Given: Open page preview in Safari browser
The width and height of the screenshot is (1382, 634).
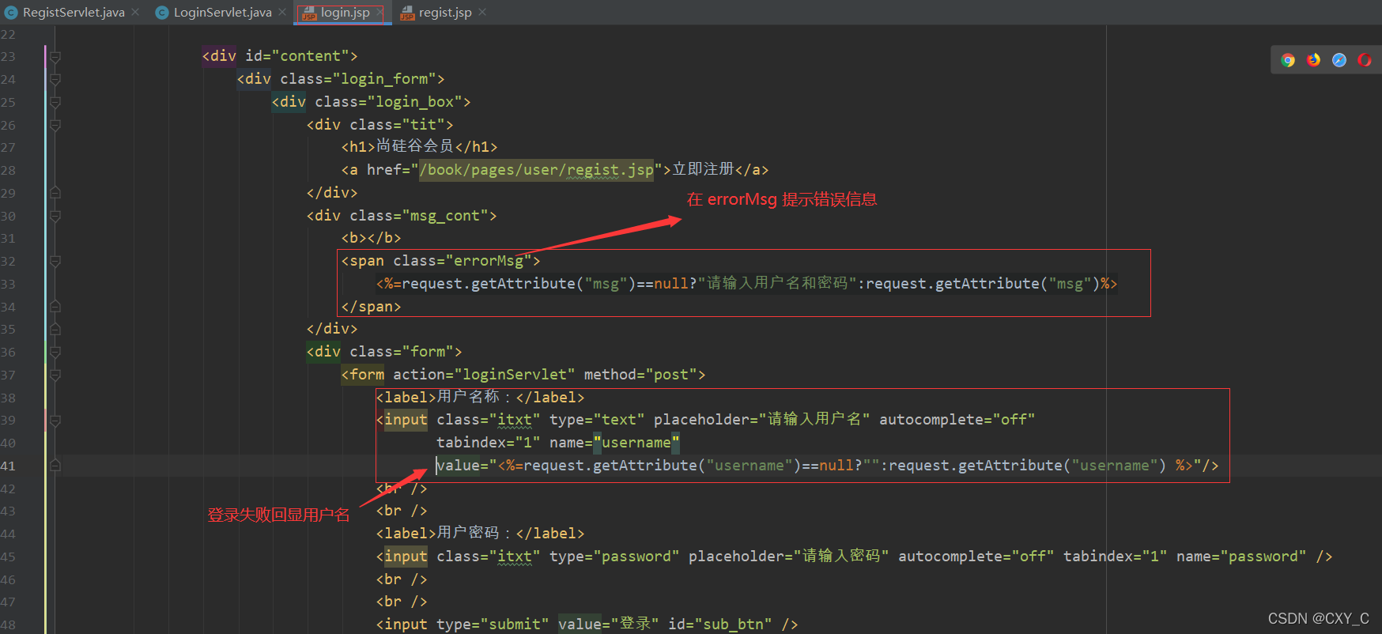Looking at the screenshot, I should (x=1339, y=60).
